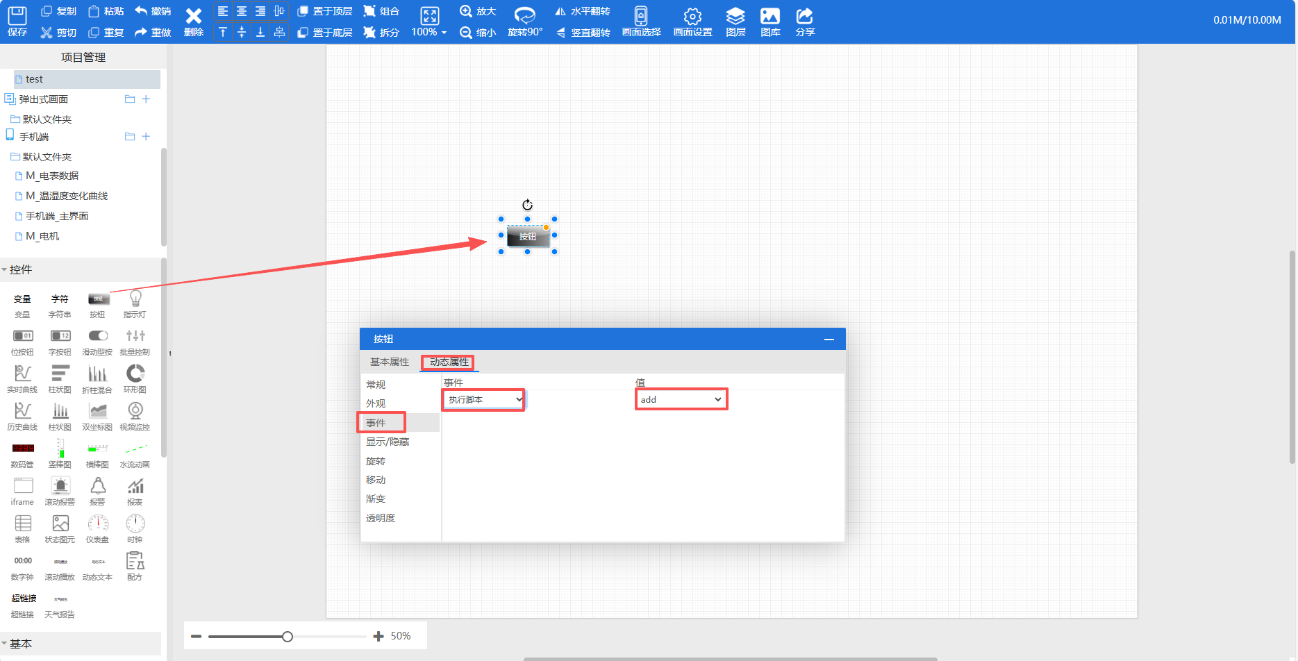Select the 滑动型按钮 toggle switch widget

tap(98, 337)
